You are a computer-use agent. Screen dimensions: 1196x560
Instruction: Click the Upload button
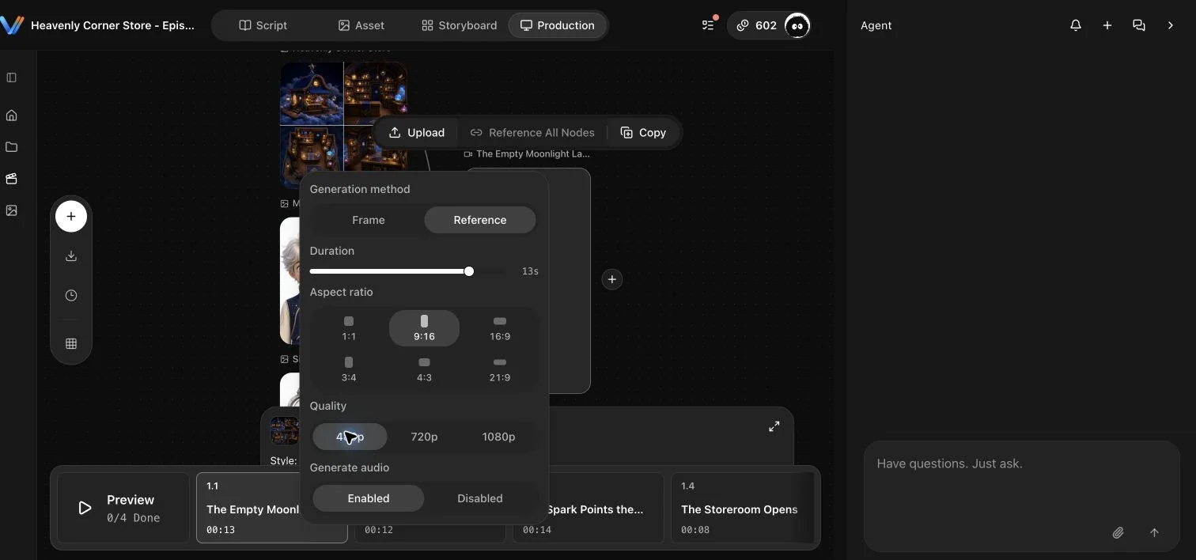pos(417,132)
